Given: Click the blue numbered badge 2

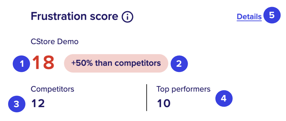Looking at the screenshot, I should click(179, 64).
